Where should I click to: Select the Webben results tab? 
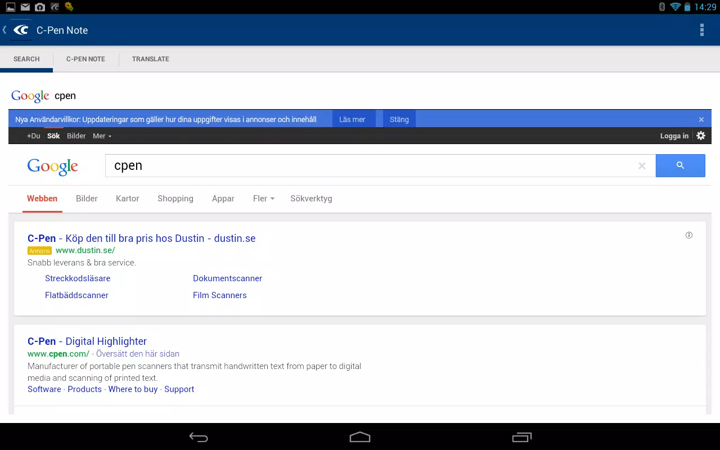tap(42, 199)
